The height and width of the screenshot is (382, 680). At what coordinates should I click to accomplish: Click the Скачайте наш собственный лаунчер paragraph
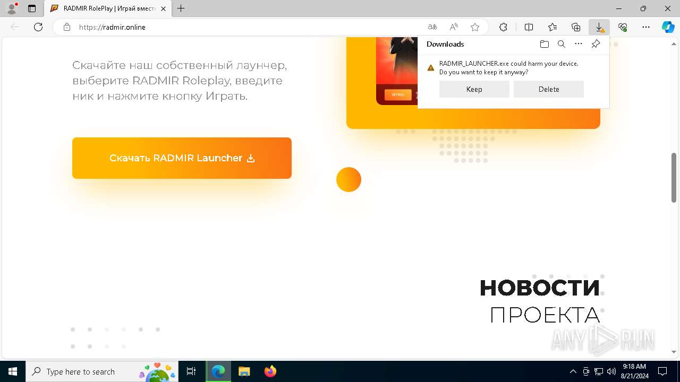point(180,81)
